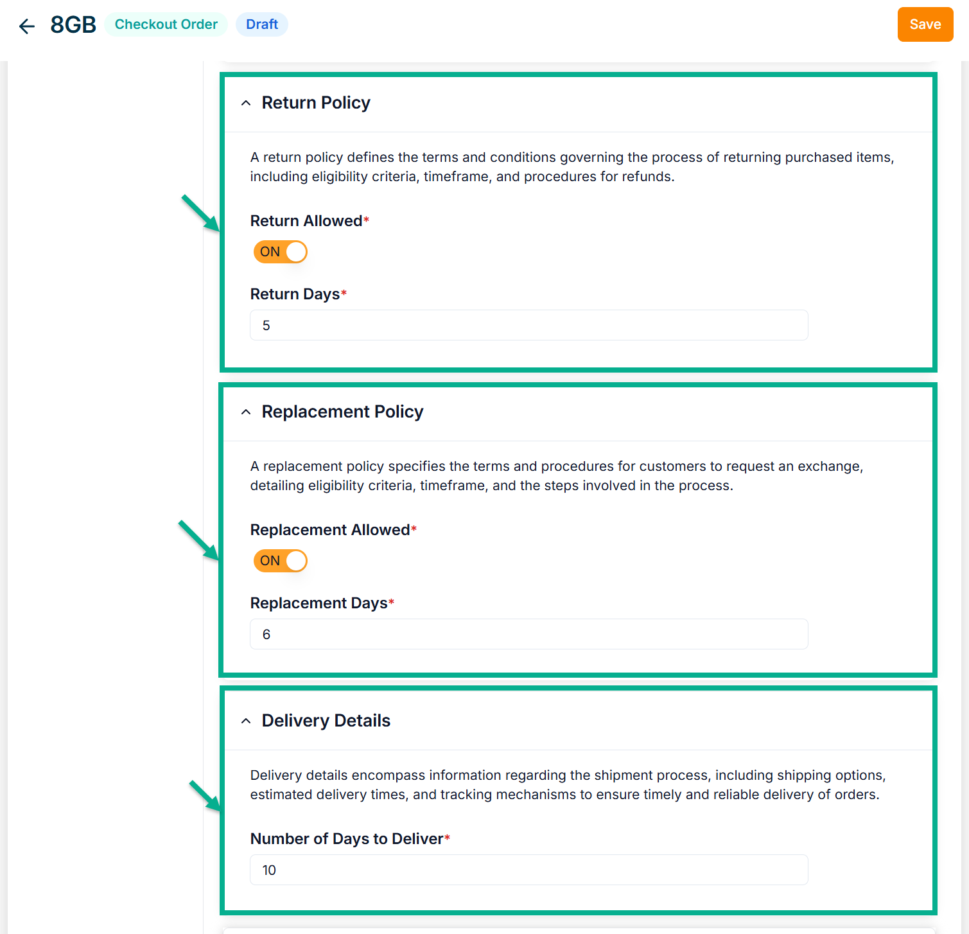The width and height of the screenshot is (969, 934).
Task: Click the Return Allowed field label
Action: (x=306, y=221)
